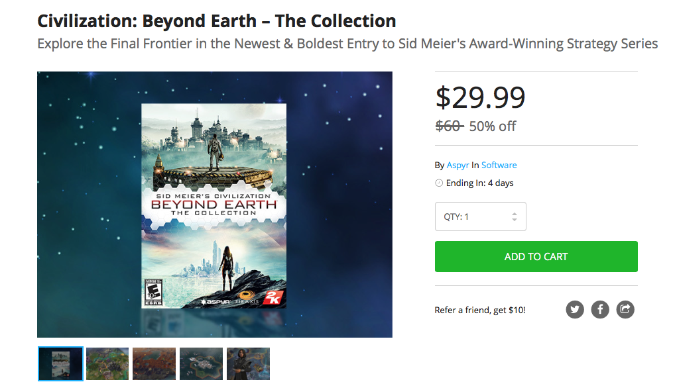Viewport: 673px width, 384px height.
Task: Open the Aspyr publisher link
Action: point(458,166)
